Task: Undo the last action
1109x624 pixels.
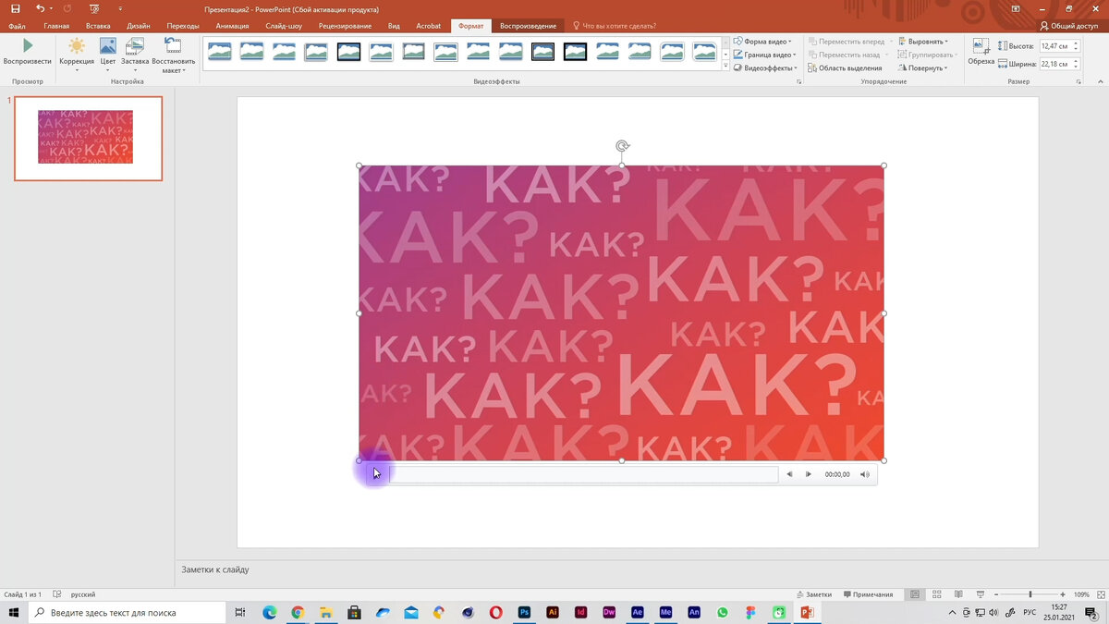Action: click(x=40, y=8)
